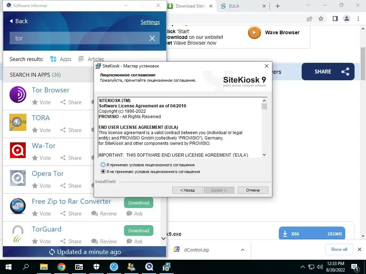
Task: Open a new browser tab
Action: point(277,6)
